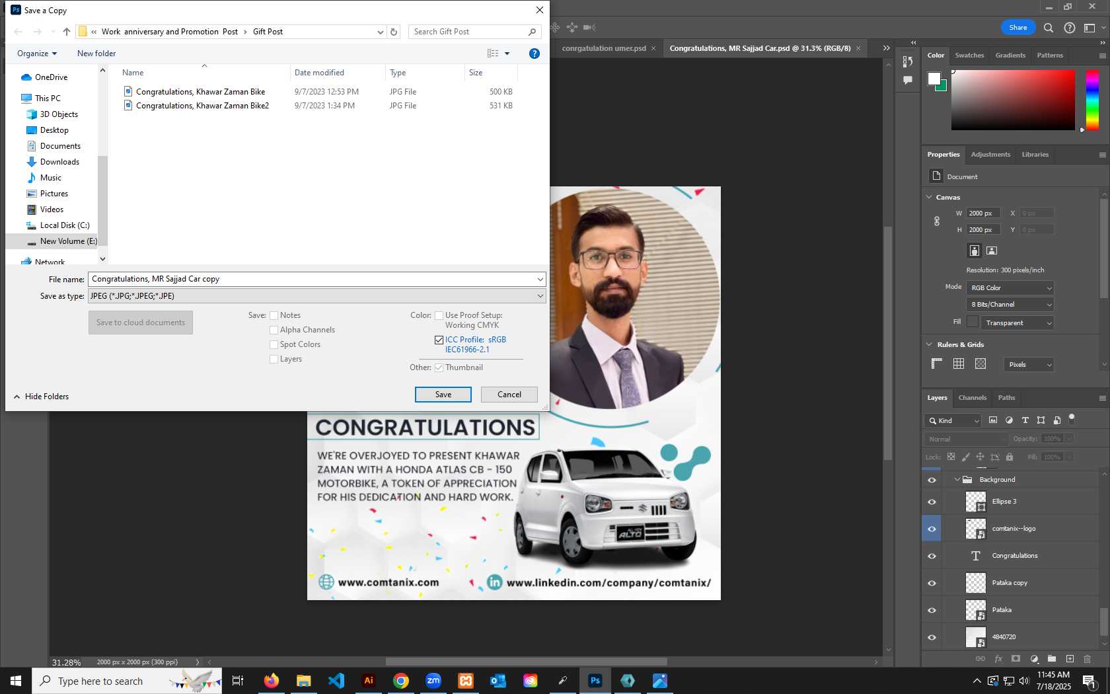Toggle the transparency grid icon in Properties
This screenshot has width=1110, height=694.
click(x=980, y=364)
